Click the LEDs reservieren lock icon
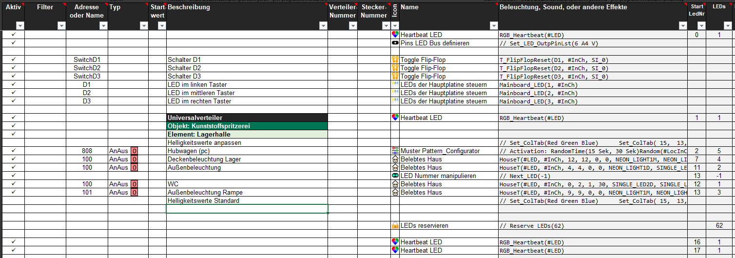 (395, 226)
